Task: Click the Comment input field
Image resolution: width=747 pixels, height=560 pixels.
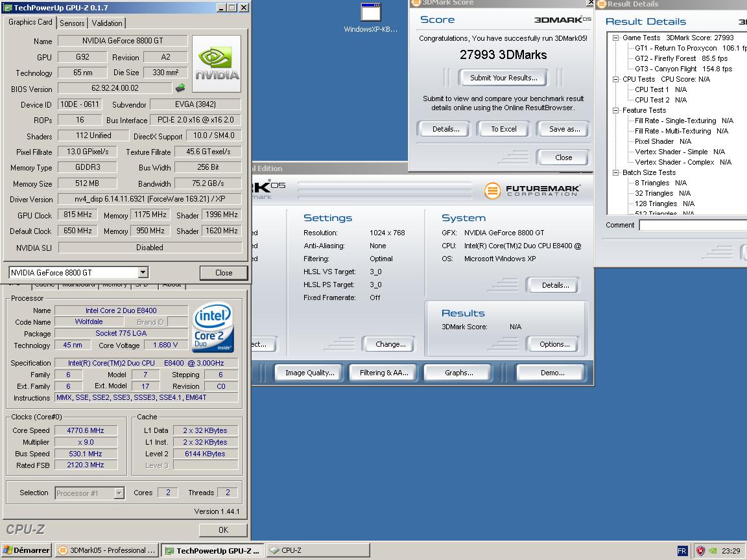Action: (693, 226)
